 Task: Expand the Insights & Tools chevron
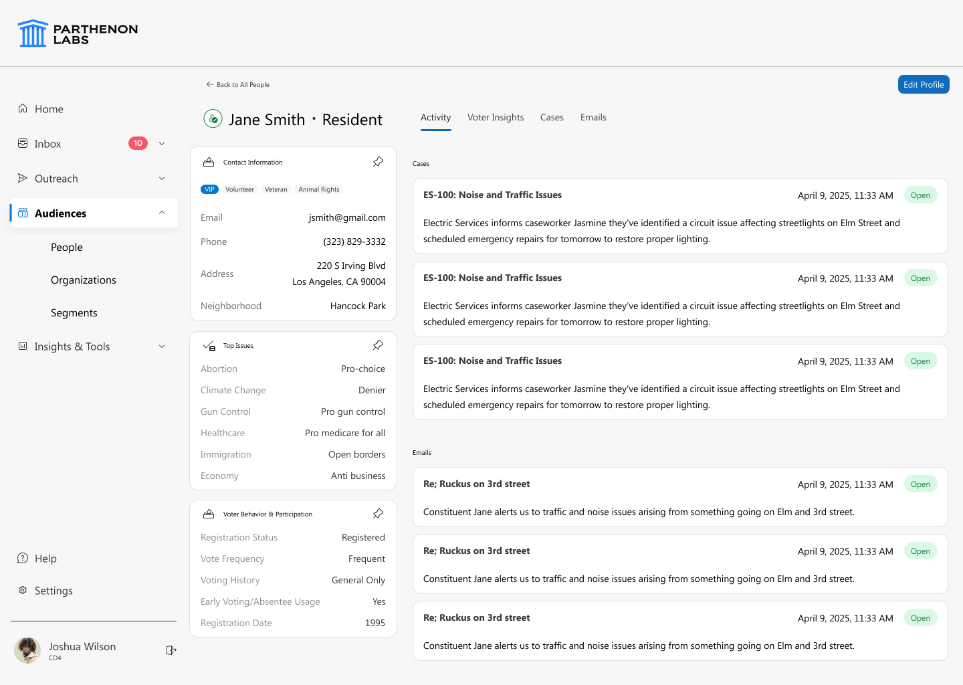(162, 346)
